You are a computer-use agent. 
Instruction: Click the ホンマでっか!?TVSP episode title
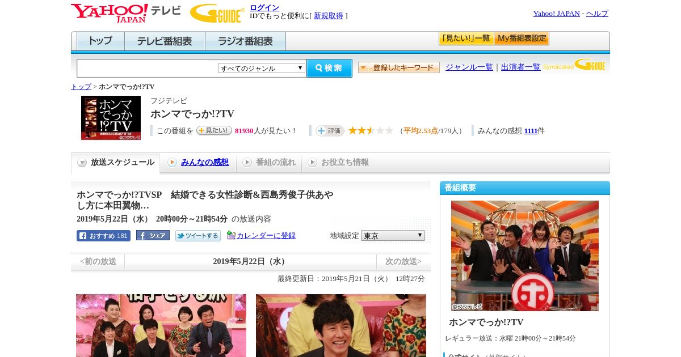(x=205, y=200)
